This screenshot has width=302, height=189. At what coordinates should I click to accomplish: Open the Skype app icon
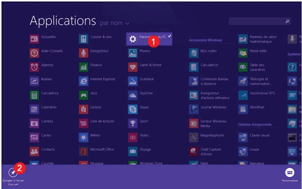coord(133,109)
